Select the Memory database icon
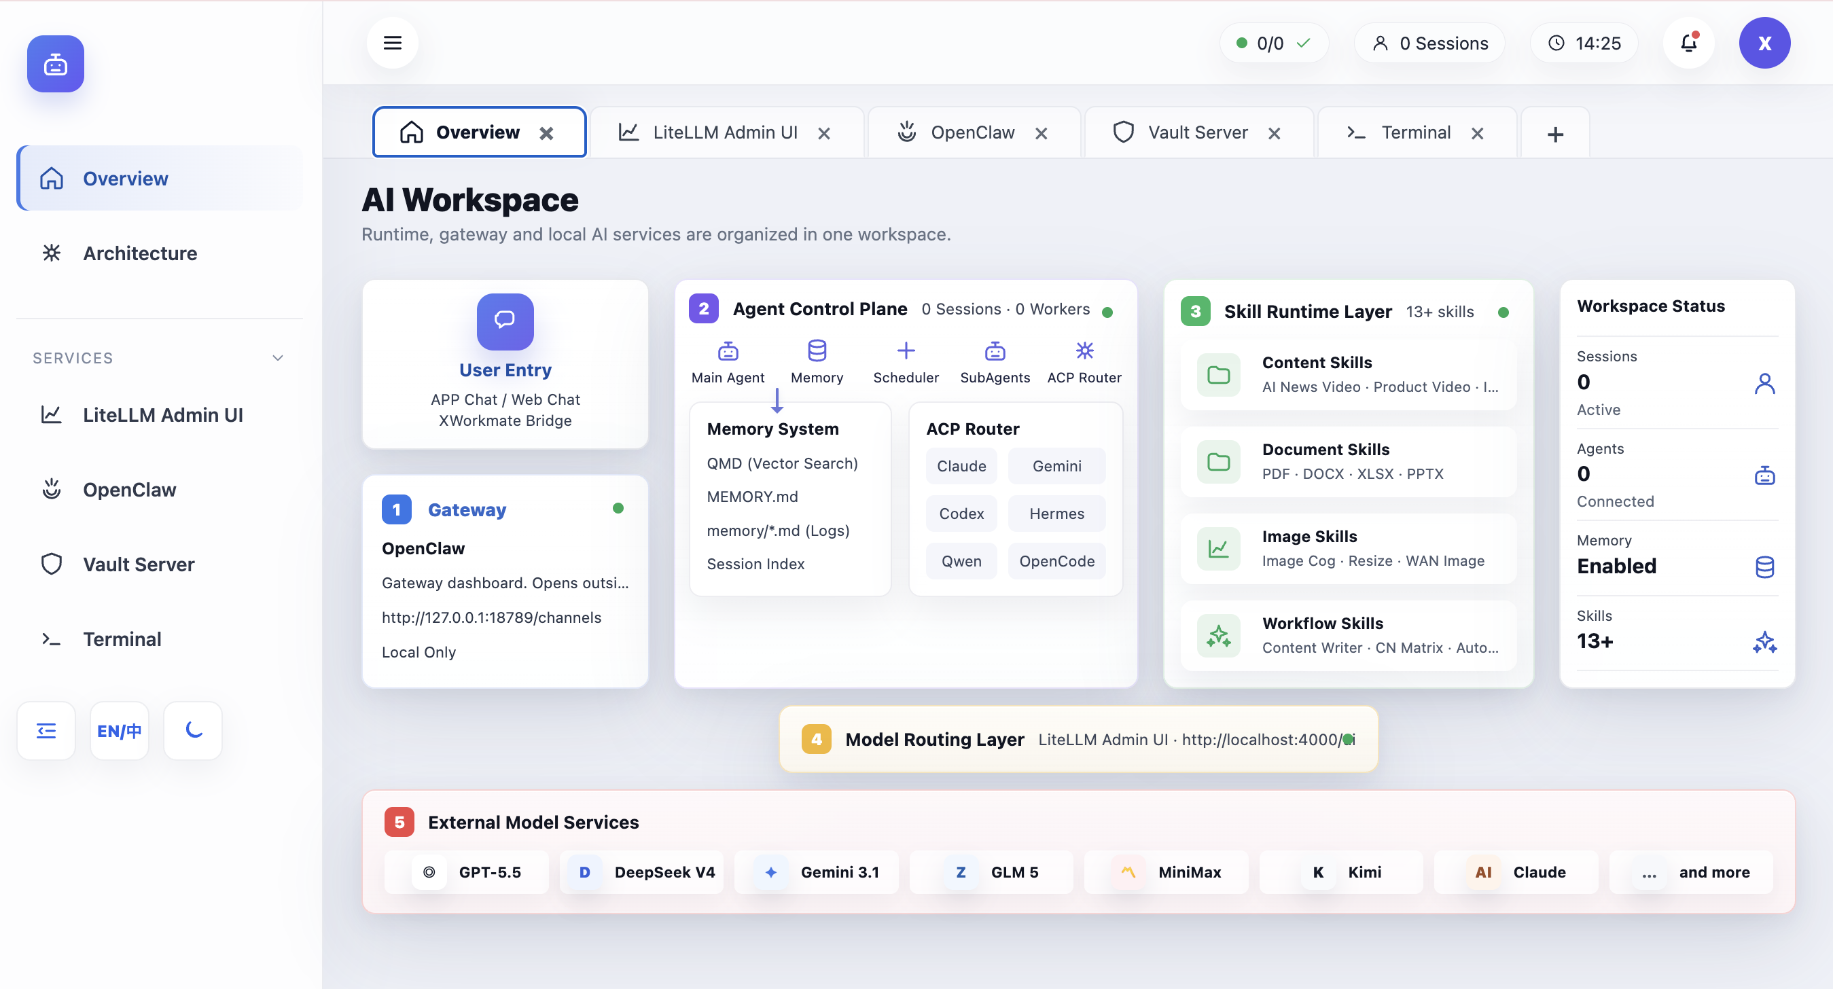1833x989 pixels. click(817, 350)
